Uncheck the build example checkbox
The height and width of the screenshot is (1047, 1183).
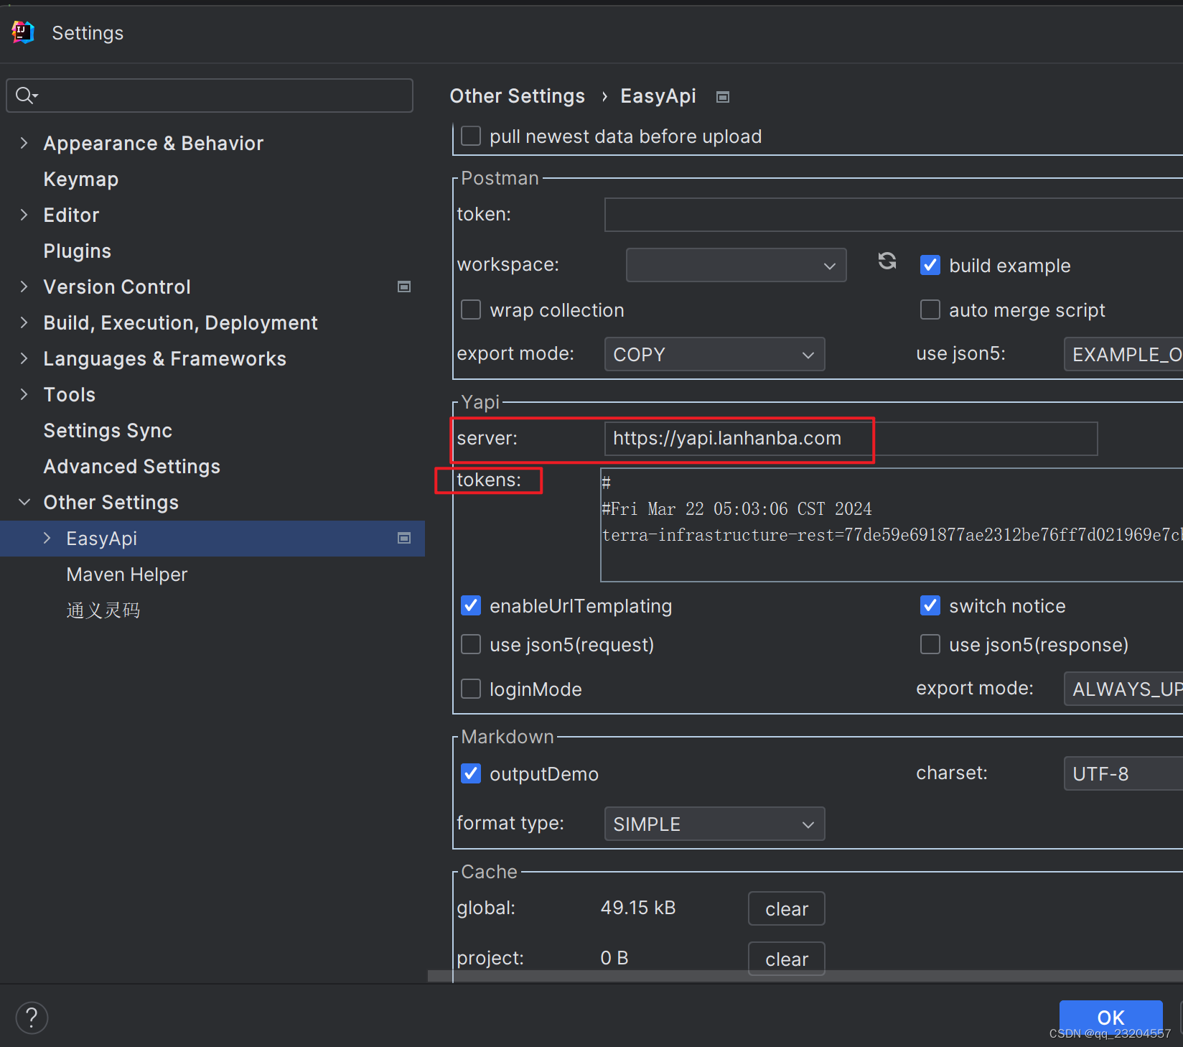(x=930, y=265)
